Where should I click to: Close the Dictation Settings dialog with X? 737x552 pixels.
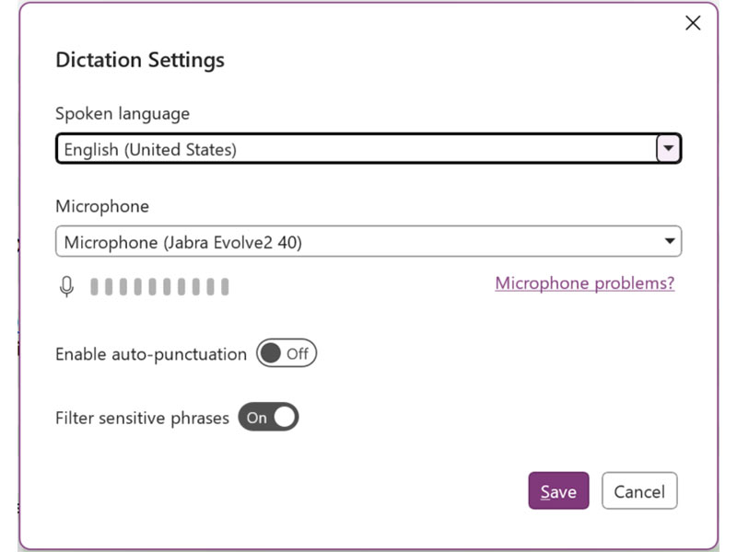693,23
